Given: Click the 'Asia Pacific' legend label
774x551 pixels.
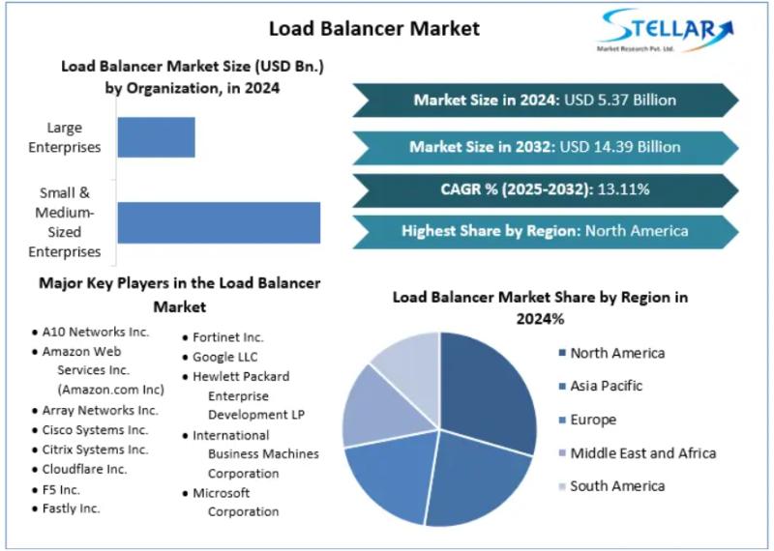Looking at the screenshot, I should tap(607, 386).
